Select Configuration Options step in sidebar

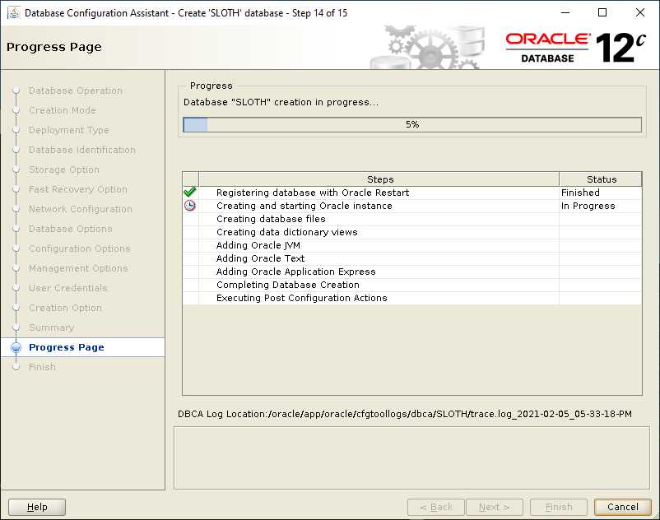tap(80, 248)
